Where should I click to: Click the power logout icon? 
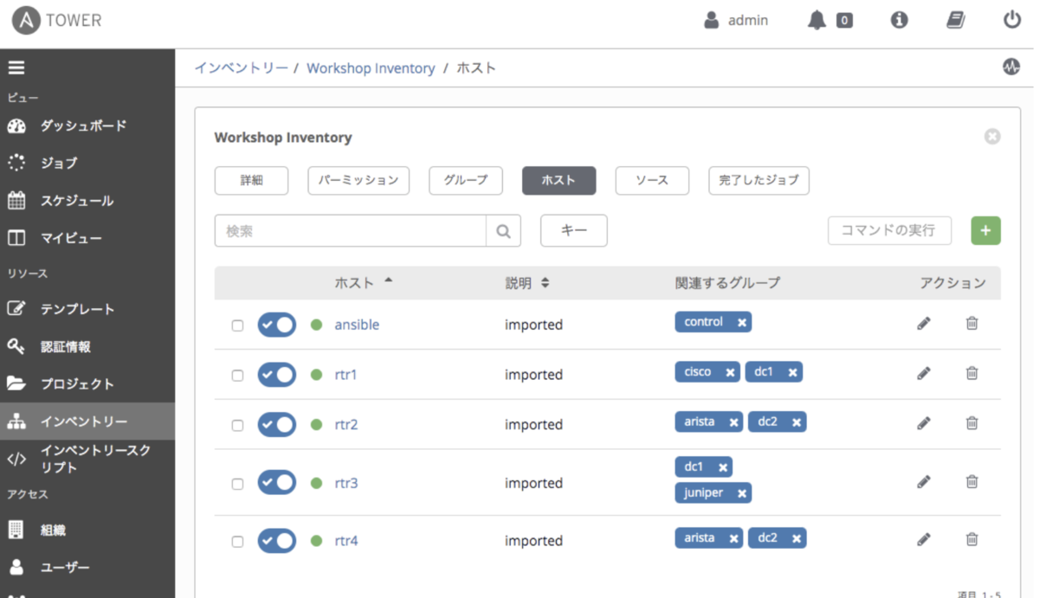tap(1012, 20)
